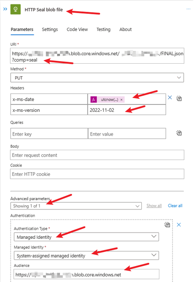Expand the Advanced parameters dropdown
The image size is (194, 282).
tap(76, 206)
